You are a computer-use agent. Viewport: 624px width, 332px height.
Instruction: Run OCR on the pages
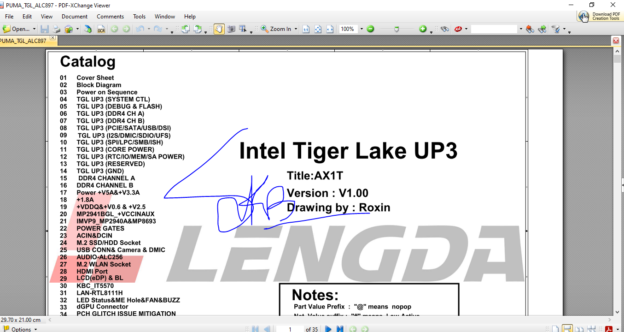click(101, 29)
